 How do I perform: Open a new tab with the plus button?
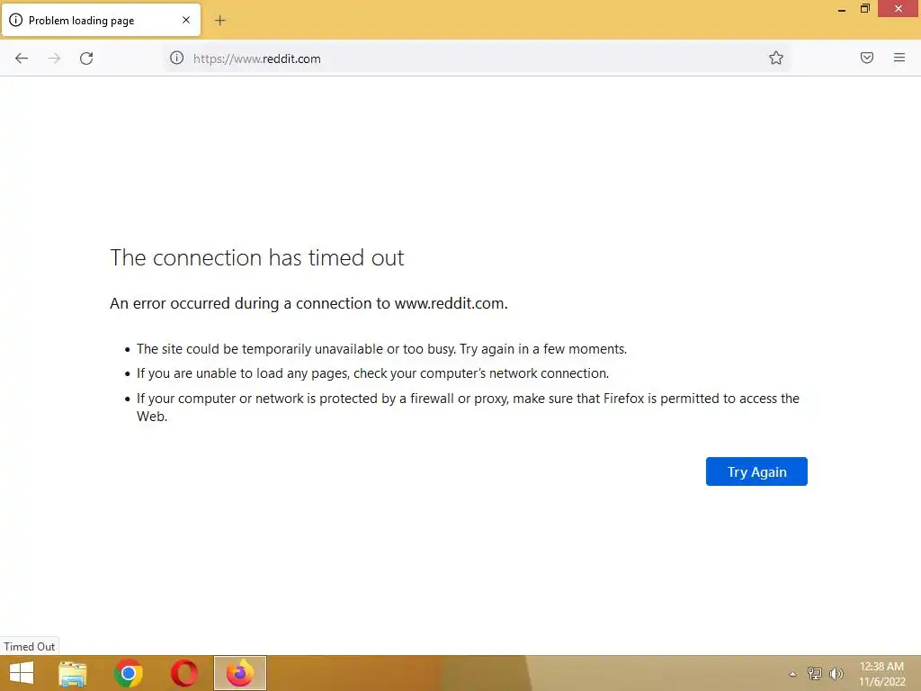tap(219, 21)
